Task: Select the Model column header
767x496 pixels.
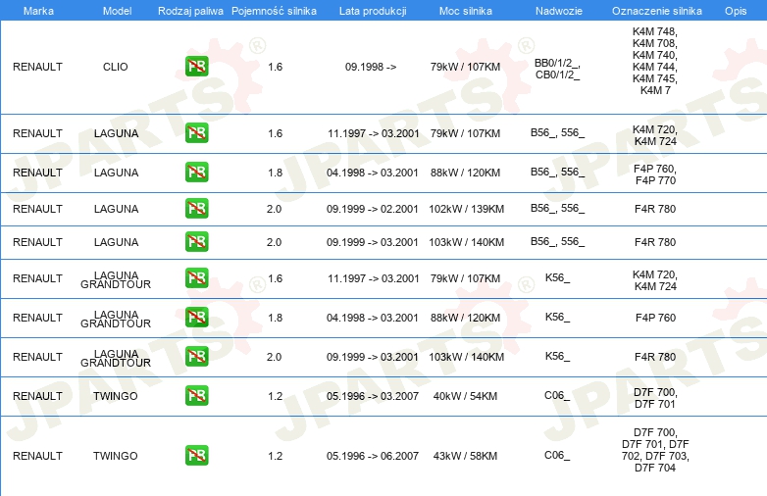Action: [117, 10]
